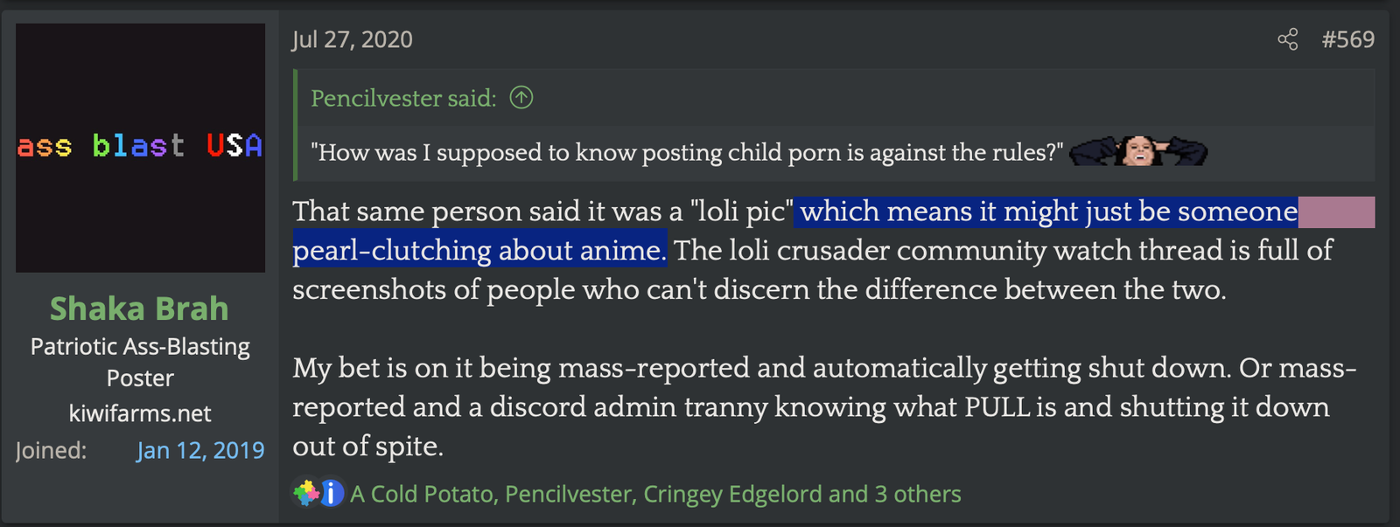Open Shaka Brah's avatar image
The image size is (1400, 527).
(x=140, y=148)
